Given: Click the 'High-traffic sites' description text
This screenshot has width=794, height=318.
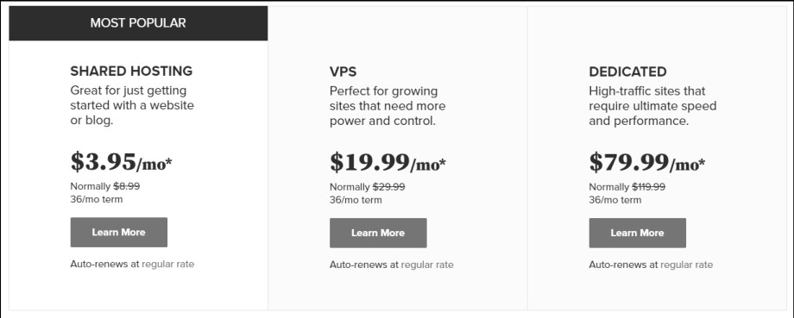Looking at the screenshot, I should [x=652, y=106].
